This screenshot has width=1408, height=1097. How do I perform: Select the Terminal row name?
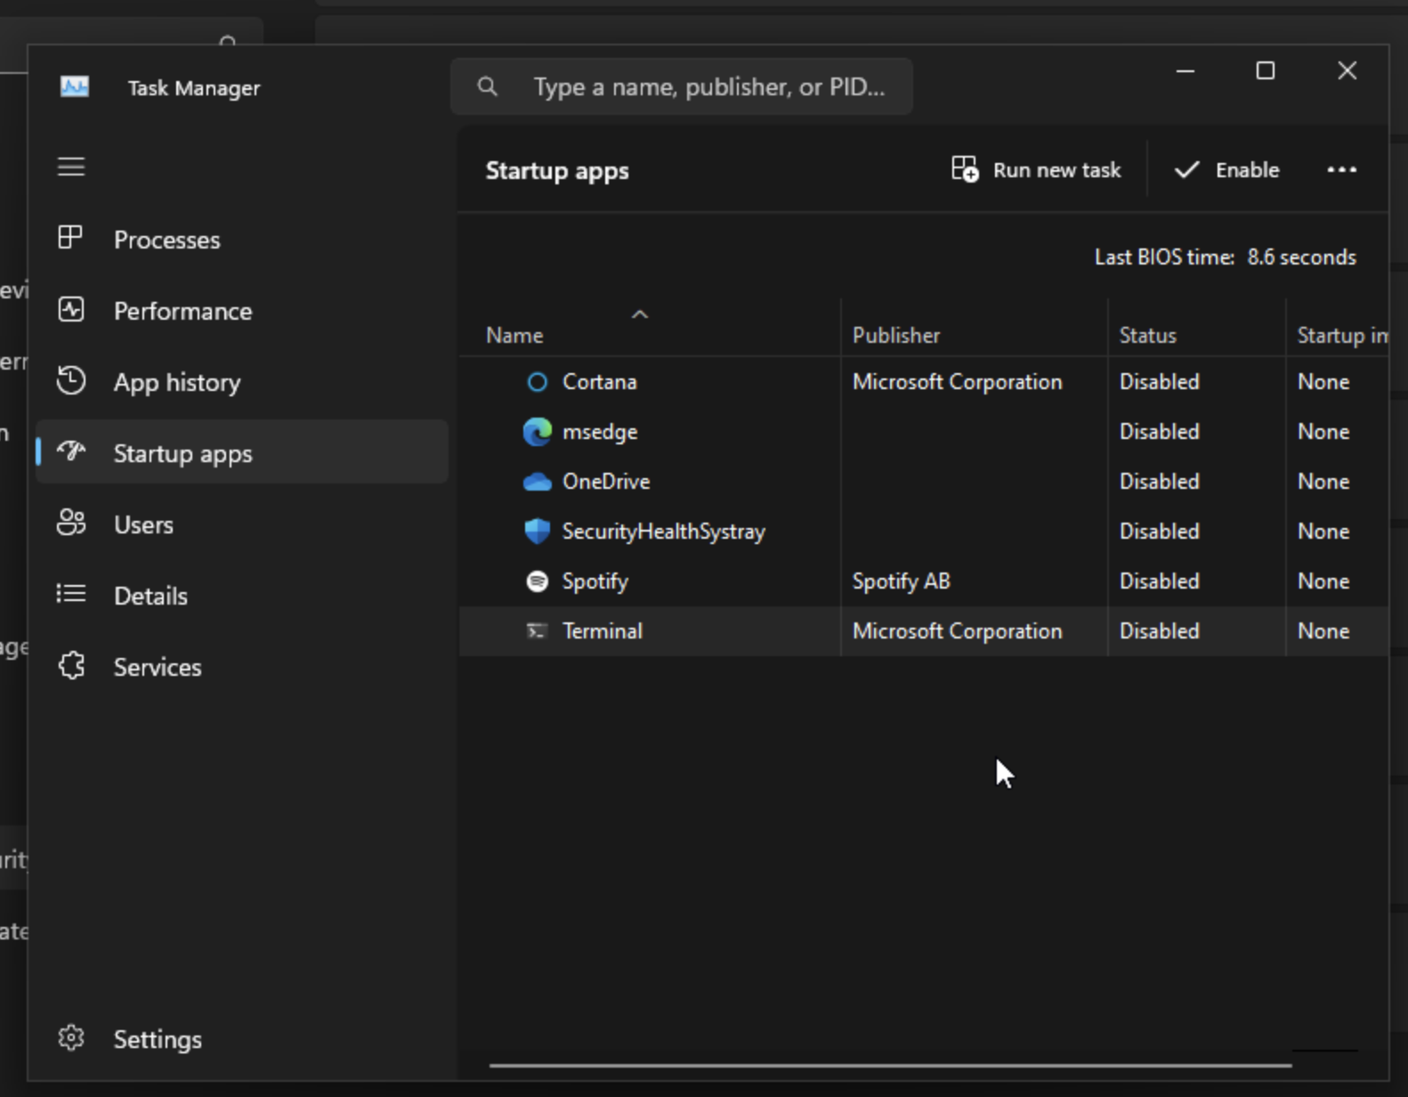pos(602,631)
